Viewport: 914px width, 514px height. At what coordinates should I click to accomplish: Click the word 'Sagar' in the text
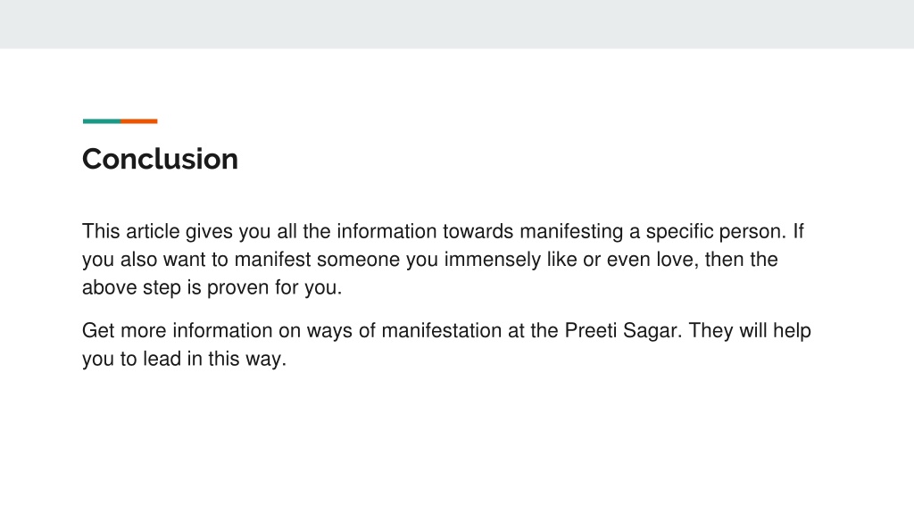(650, 330)
